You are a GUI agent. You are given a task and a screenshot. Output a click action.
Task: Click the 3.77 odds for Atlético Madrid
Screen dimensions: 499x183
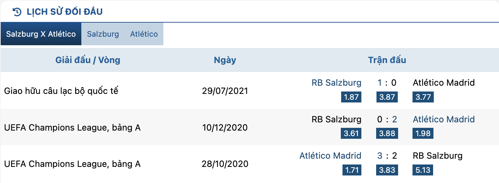[423, 97]
